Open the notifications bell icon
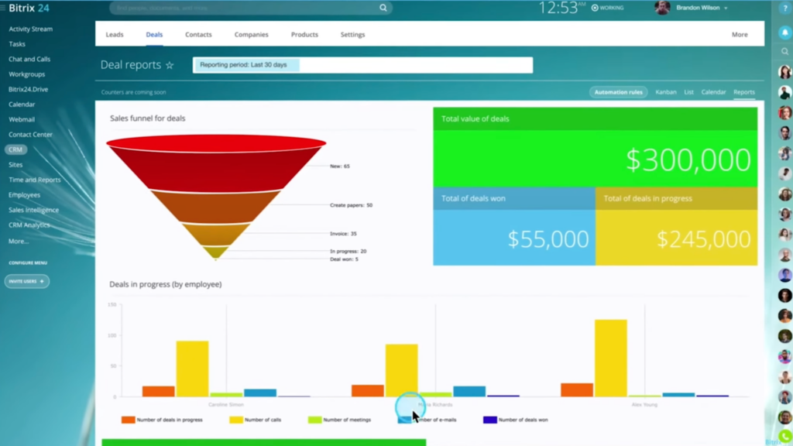 coord(784,32)
